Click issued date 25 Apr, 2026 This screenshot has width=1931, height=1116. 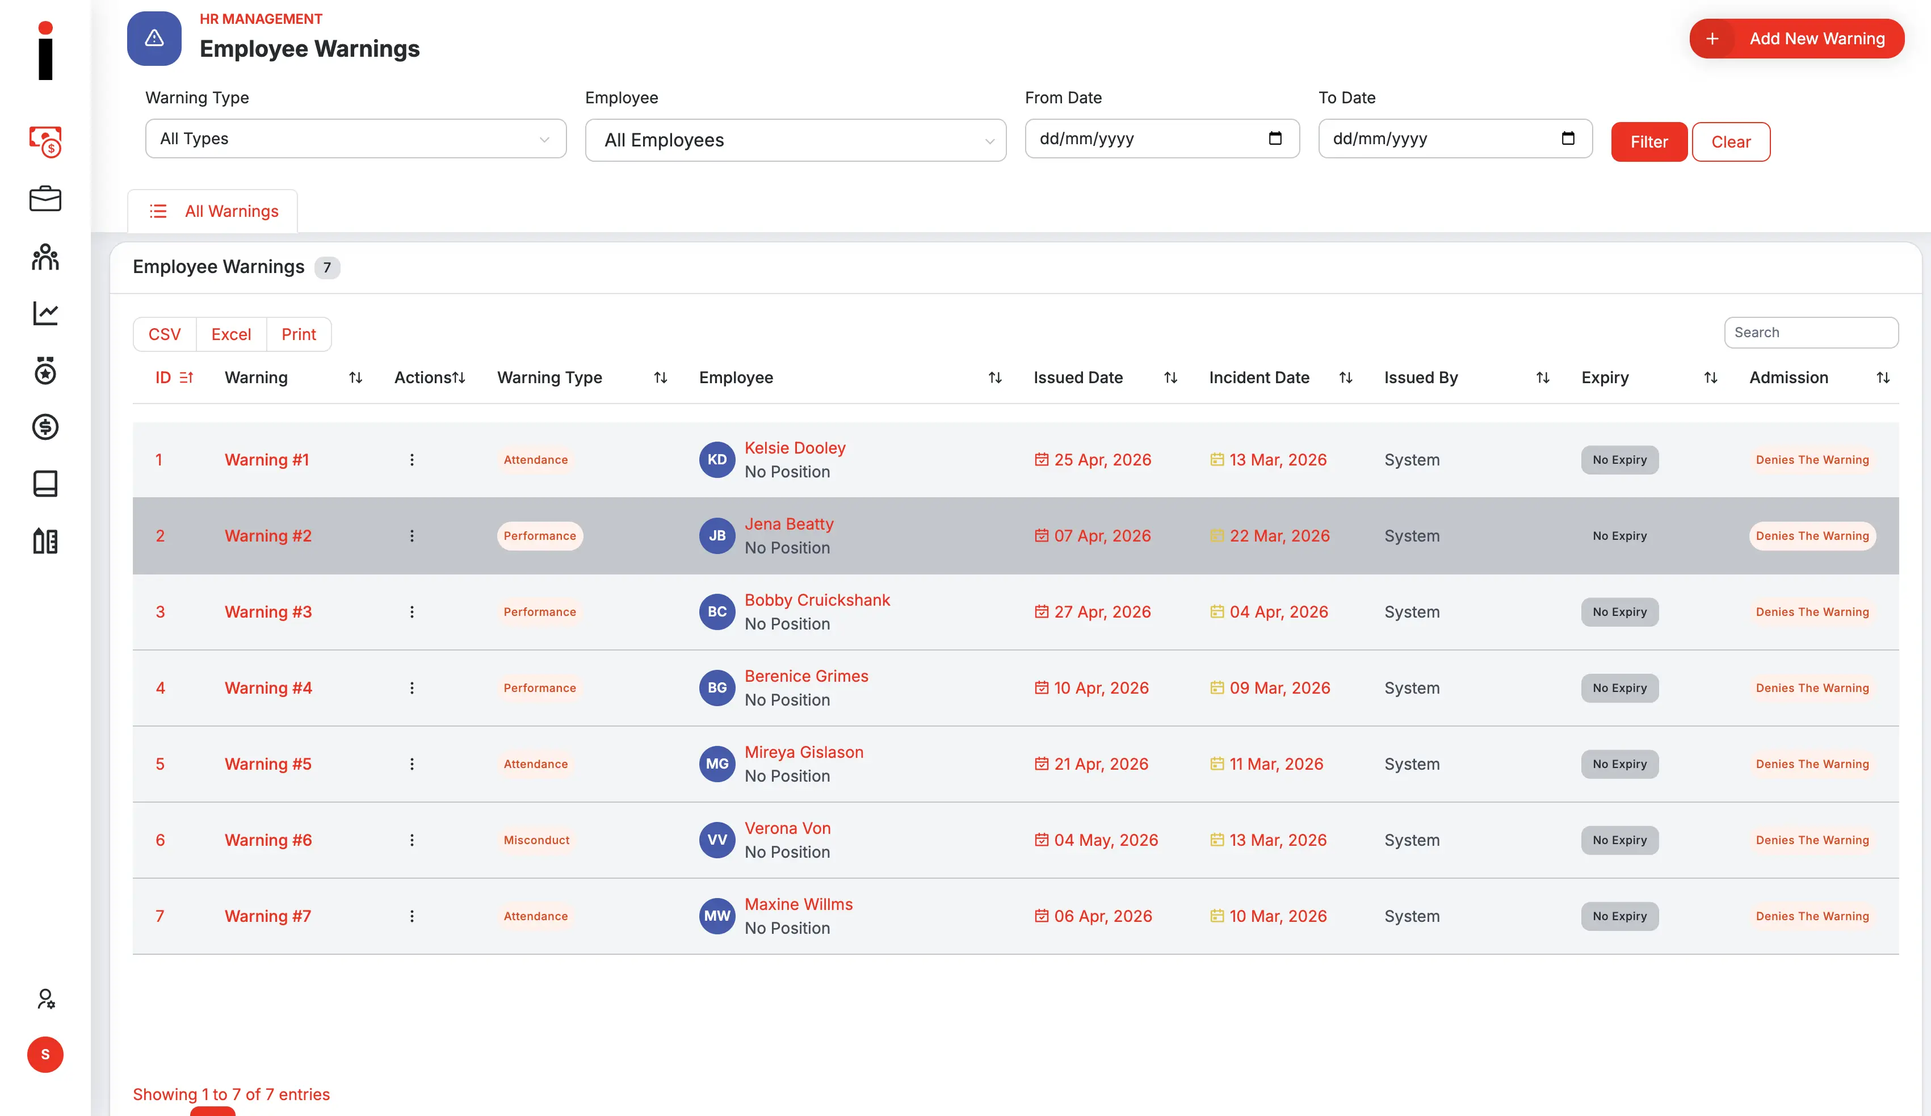[1102, 460]
